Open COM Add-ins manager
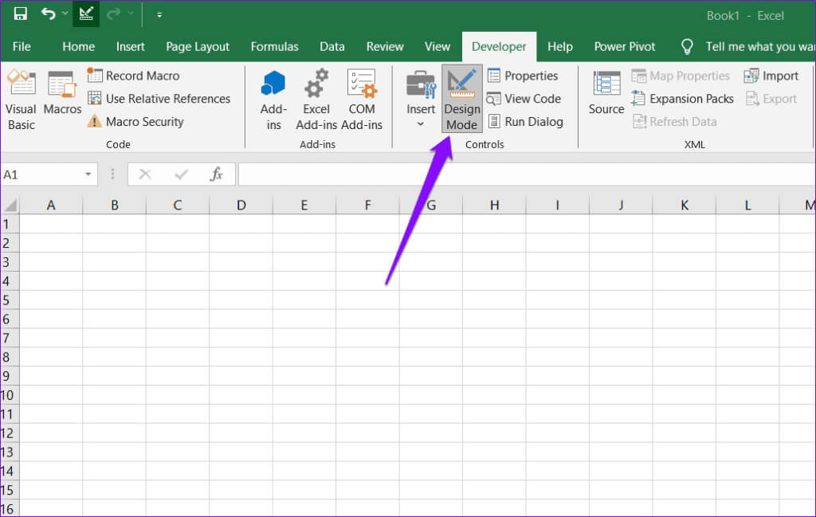The image size is (816, 517). (x=362, y=100)
